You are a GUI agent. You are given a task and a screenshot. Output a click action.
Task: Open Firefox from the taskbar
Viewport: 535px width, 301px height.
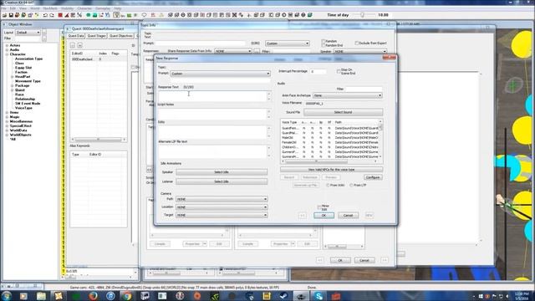click(x=93, y=295)
